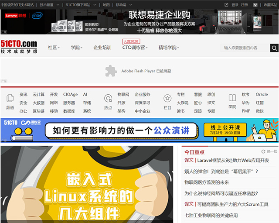Open the 联想易捷企业购 banner ad
Image resolution: width=279 pixels, height=223 pixels.
[139, 22]
